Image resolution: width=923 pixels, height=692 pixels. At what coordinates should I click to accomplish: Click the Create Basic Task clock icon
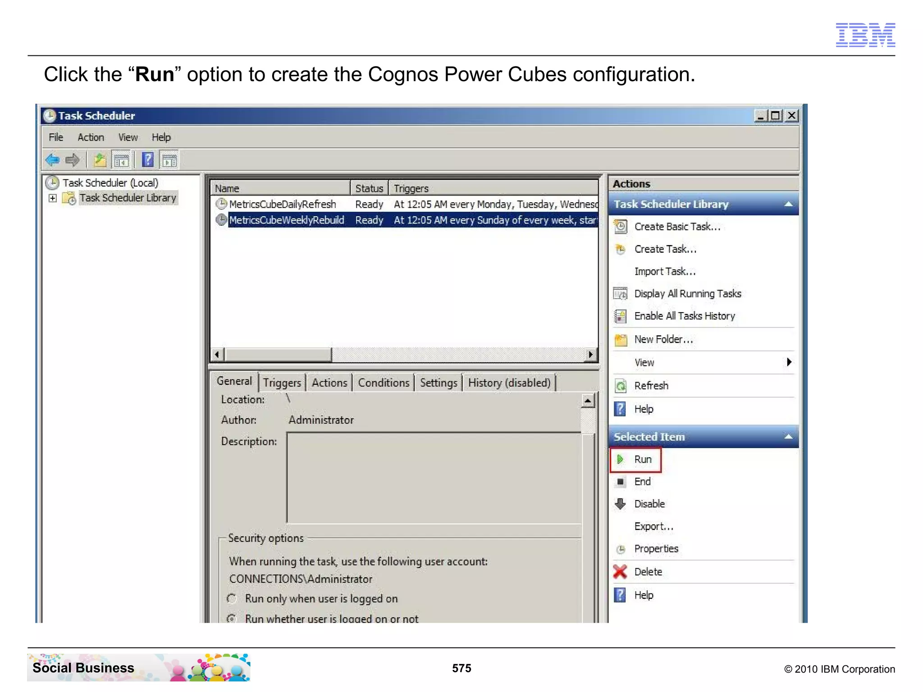click(621, 226)
